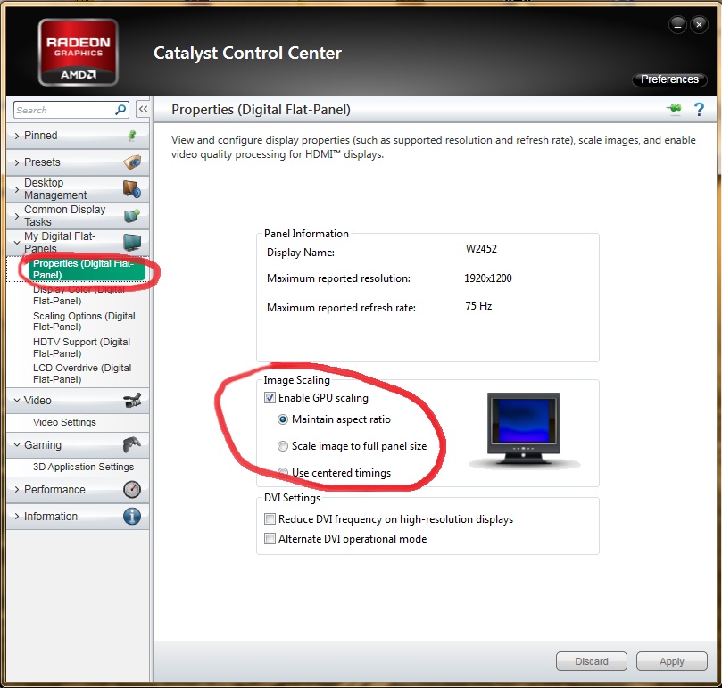The image size is (722, 688).
Task: Click the Desktop Management icon
Action: pos(132,189)
